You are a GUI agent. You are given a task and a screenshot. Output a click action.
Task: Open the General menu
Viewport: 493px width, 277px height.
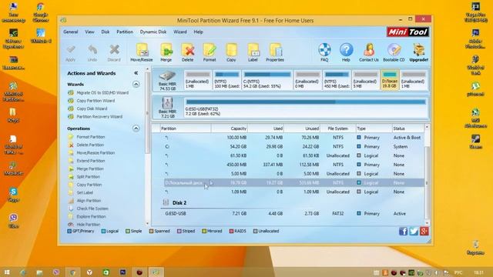pyautogui.click(x=70, y=32)
